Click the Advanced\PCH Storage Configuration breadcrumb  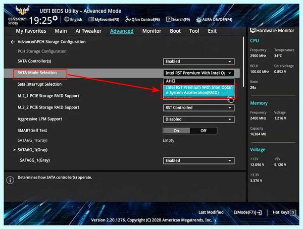pyautogui.click(x=52, y=42)
